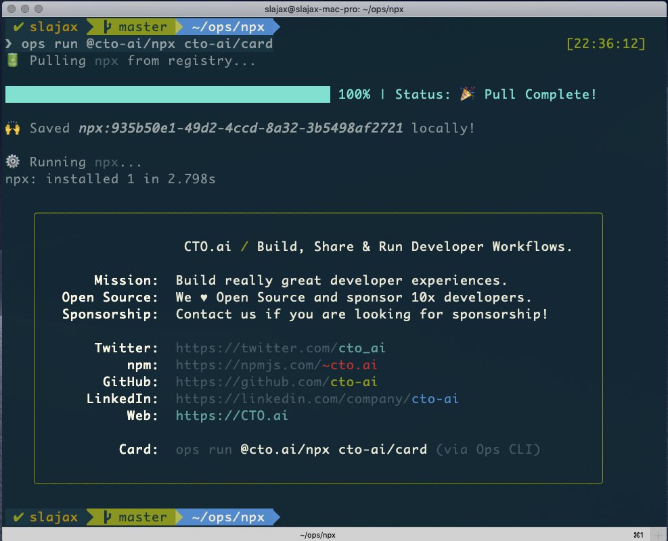Open the npmjs.com ~cto.ai link
668x541 pixels.
pos(276,365)
